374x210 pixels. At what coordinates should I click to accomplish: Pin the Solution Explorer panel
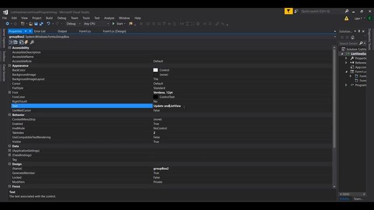click(359, 31)
